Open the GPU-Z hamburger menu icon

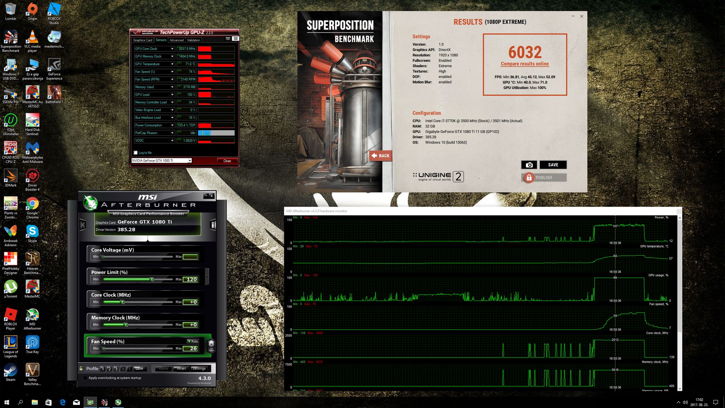coord(236,39)
